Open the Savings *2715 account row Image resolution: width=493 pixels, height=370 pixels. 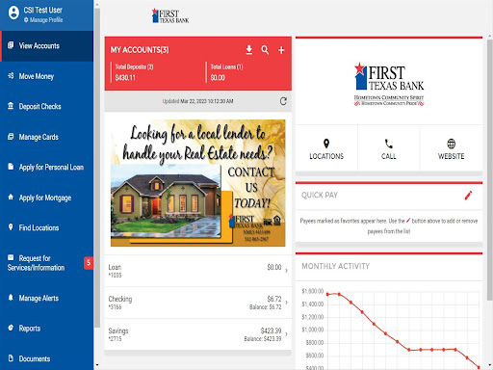(198, 334)
